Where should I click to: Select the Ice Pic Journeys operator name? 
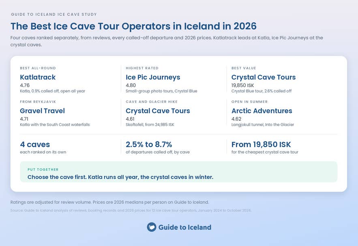(153, 77)
